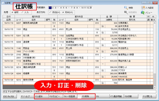Viewport: 159px width, 101px height.
Task: Click the F5:削除 button
Action: pyautogui.click(x=85, y=96)
